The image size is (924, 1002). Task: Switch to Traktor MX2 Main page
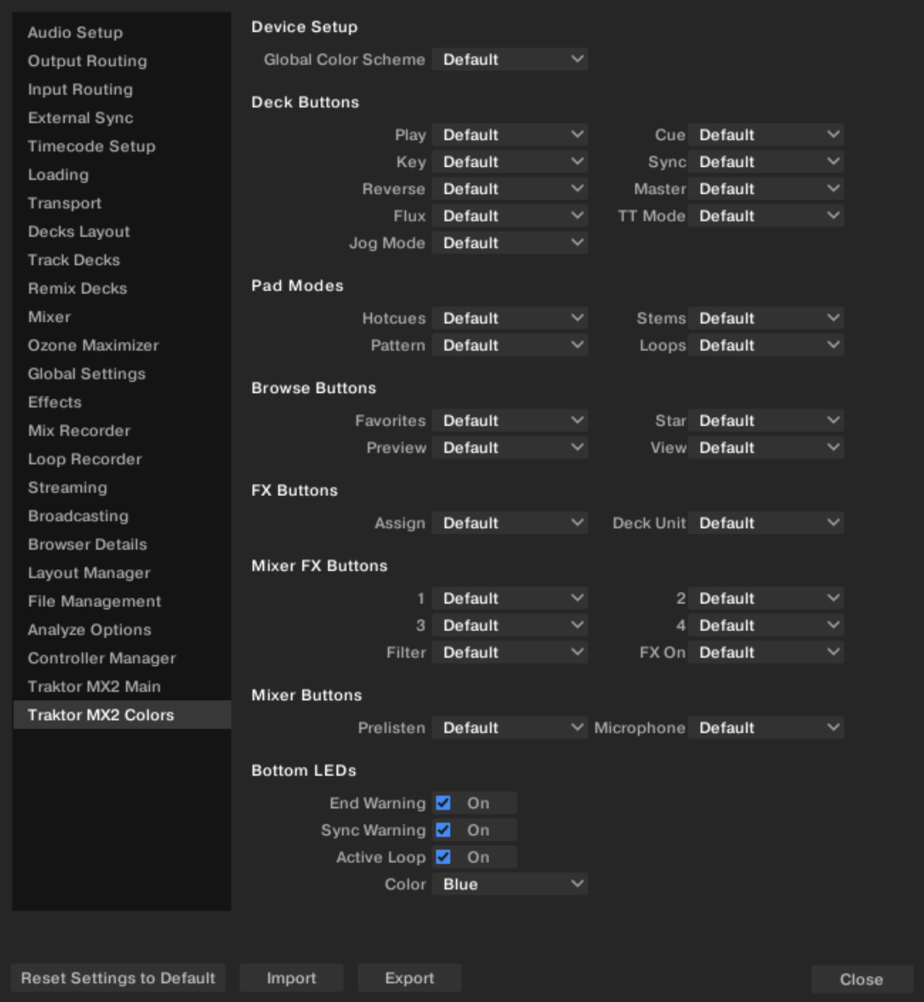point(122,686)
